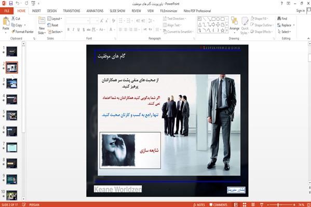Switch to the VIEW tab
The height and width of the screenshot is (207, 311).
151,11
